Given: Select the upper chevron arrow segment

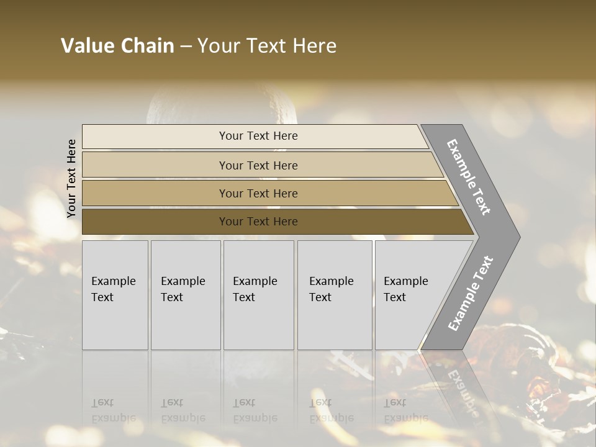Looking at the screenshot, I should pos(470,177).
